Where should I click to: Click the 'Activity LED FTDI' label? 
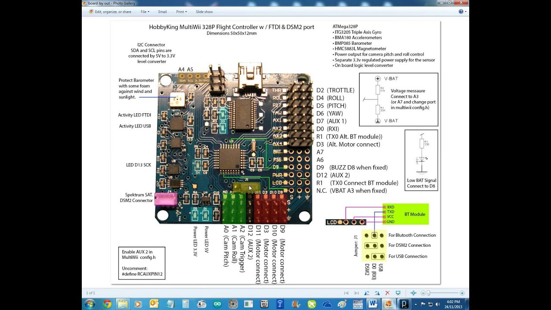click(x=134, y=115)
